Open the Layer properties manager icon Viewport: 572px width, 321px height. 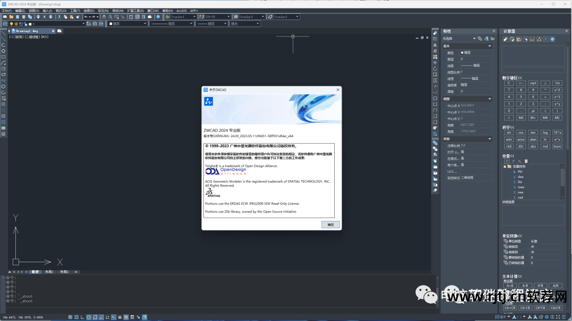pos(5,24)
